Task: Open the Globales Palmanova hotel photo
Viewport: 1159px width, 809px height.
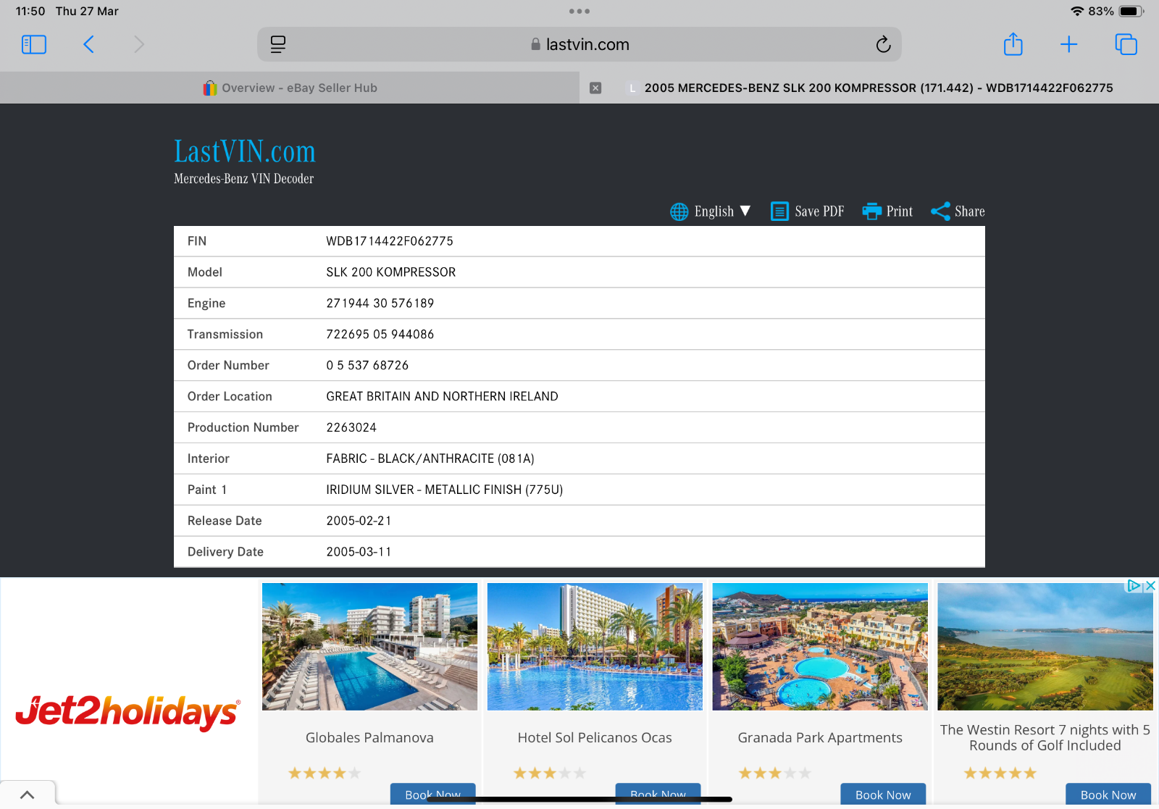Action: tap(369, 647)
